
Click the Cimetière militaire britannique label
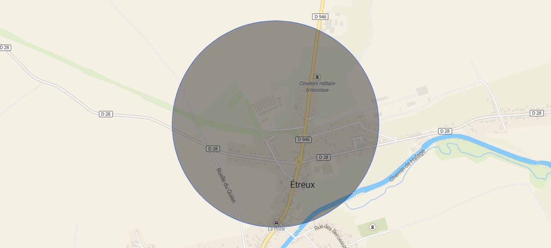pyautogui.click(x=318, y=87)
